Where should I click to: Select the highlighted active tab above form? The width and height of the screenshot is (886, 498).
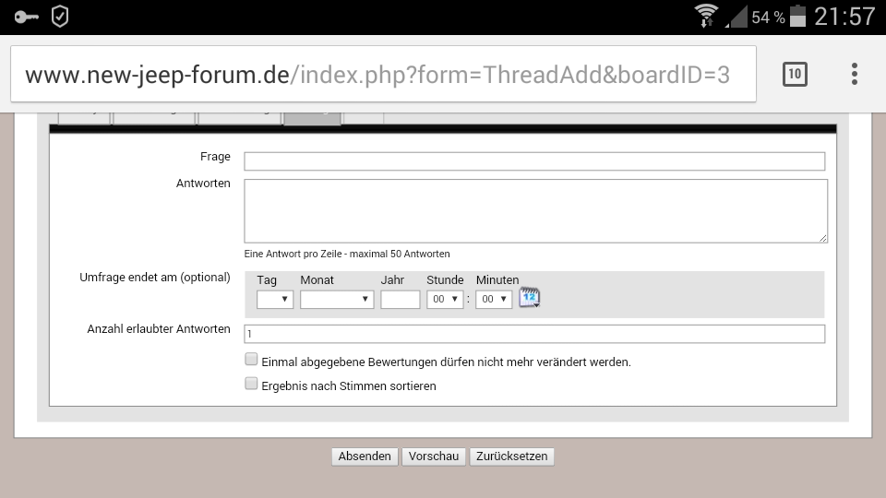(313, 116)
